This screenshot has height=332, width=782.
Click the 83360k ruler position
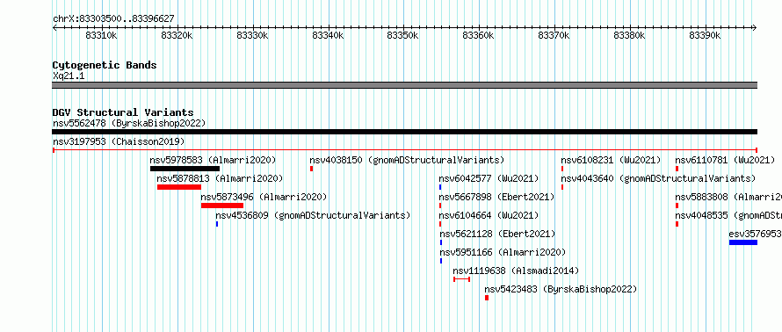point(479,35)
